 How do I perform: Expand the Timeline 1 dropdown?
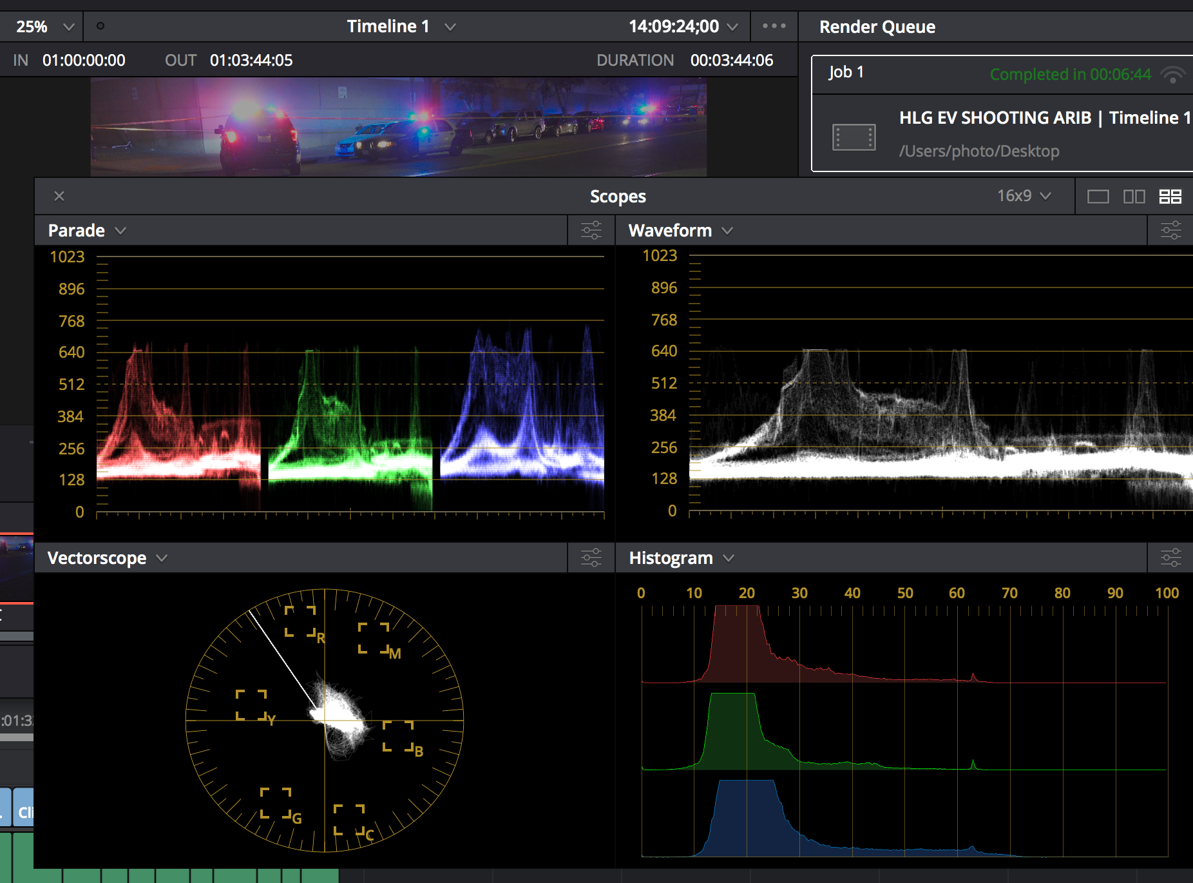pyautogui.click(x=401, y=26)
